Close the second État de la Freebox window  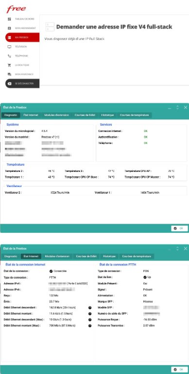point(186,248)
